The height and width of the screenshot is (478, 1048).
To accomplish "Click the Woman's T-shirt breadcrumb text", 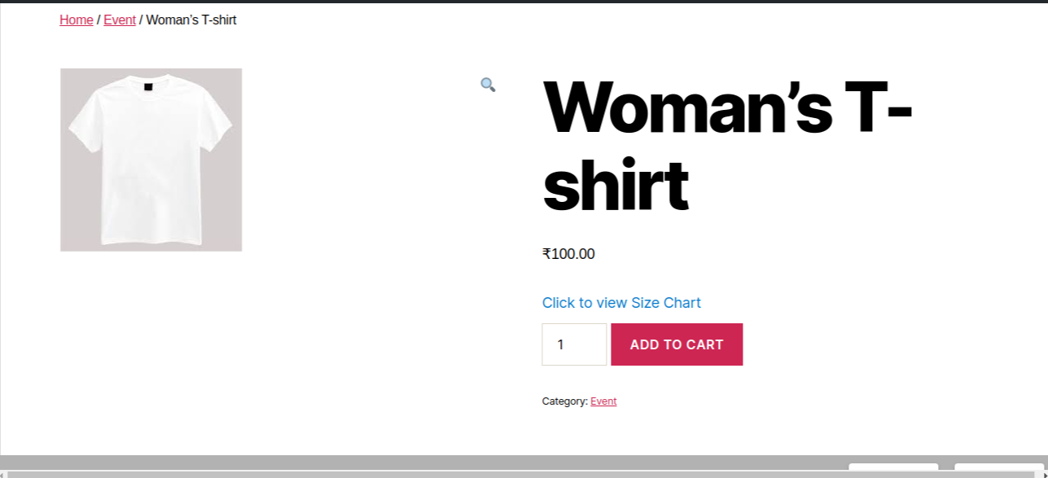I will pyautogui.click(x=191, y=20).
